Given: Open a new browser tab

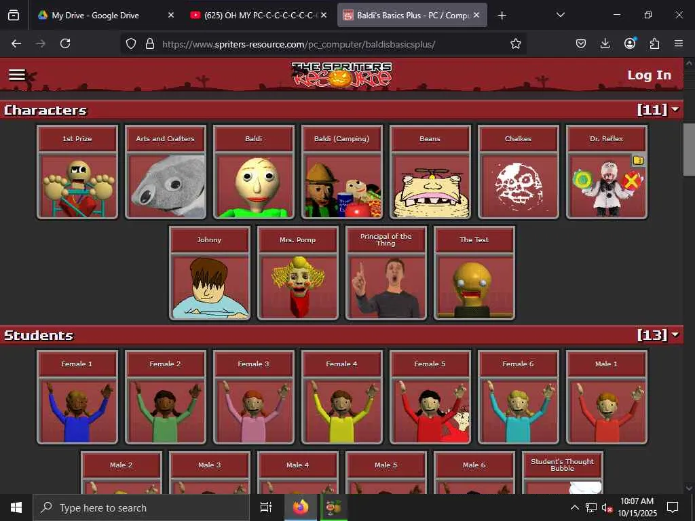Looking at the screenshot, I should coord(502,16).
